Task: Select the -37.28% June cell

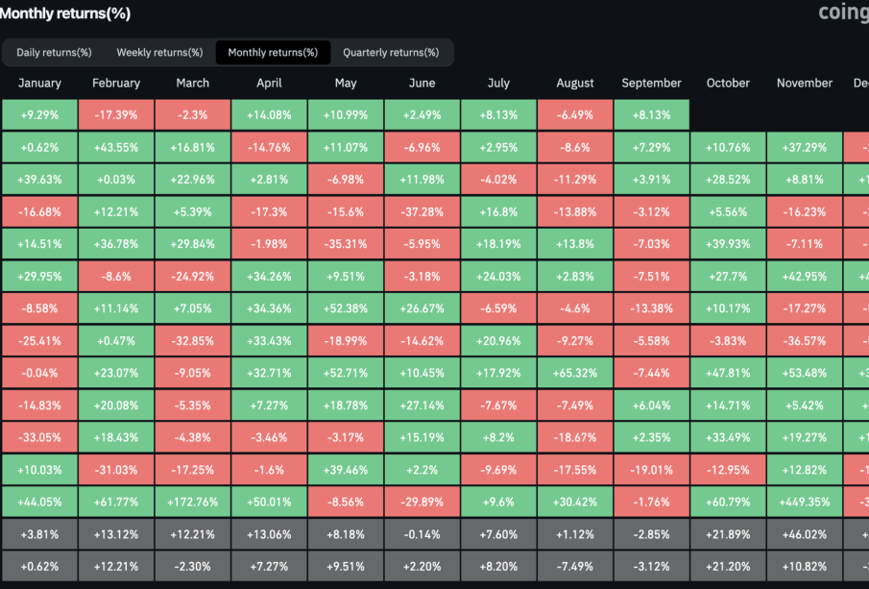Action: click(422, 211)
